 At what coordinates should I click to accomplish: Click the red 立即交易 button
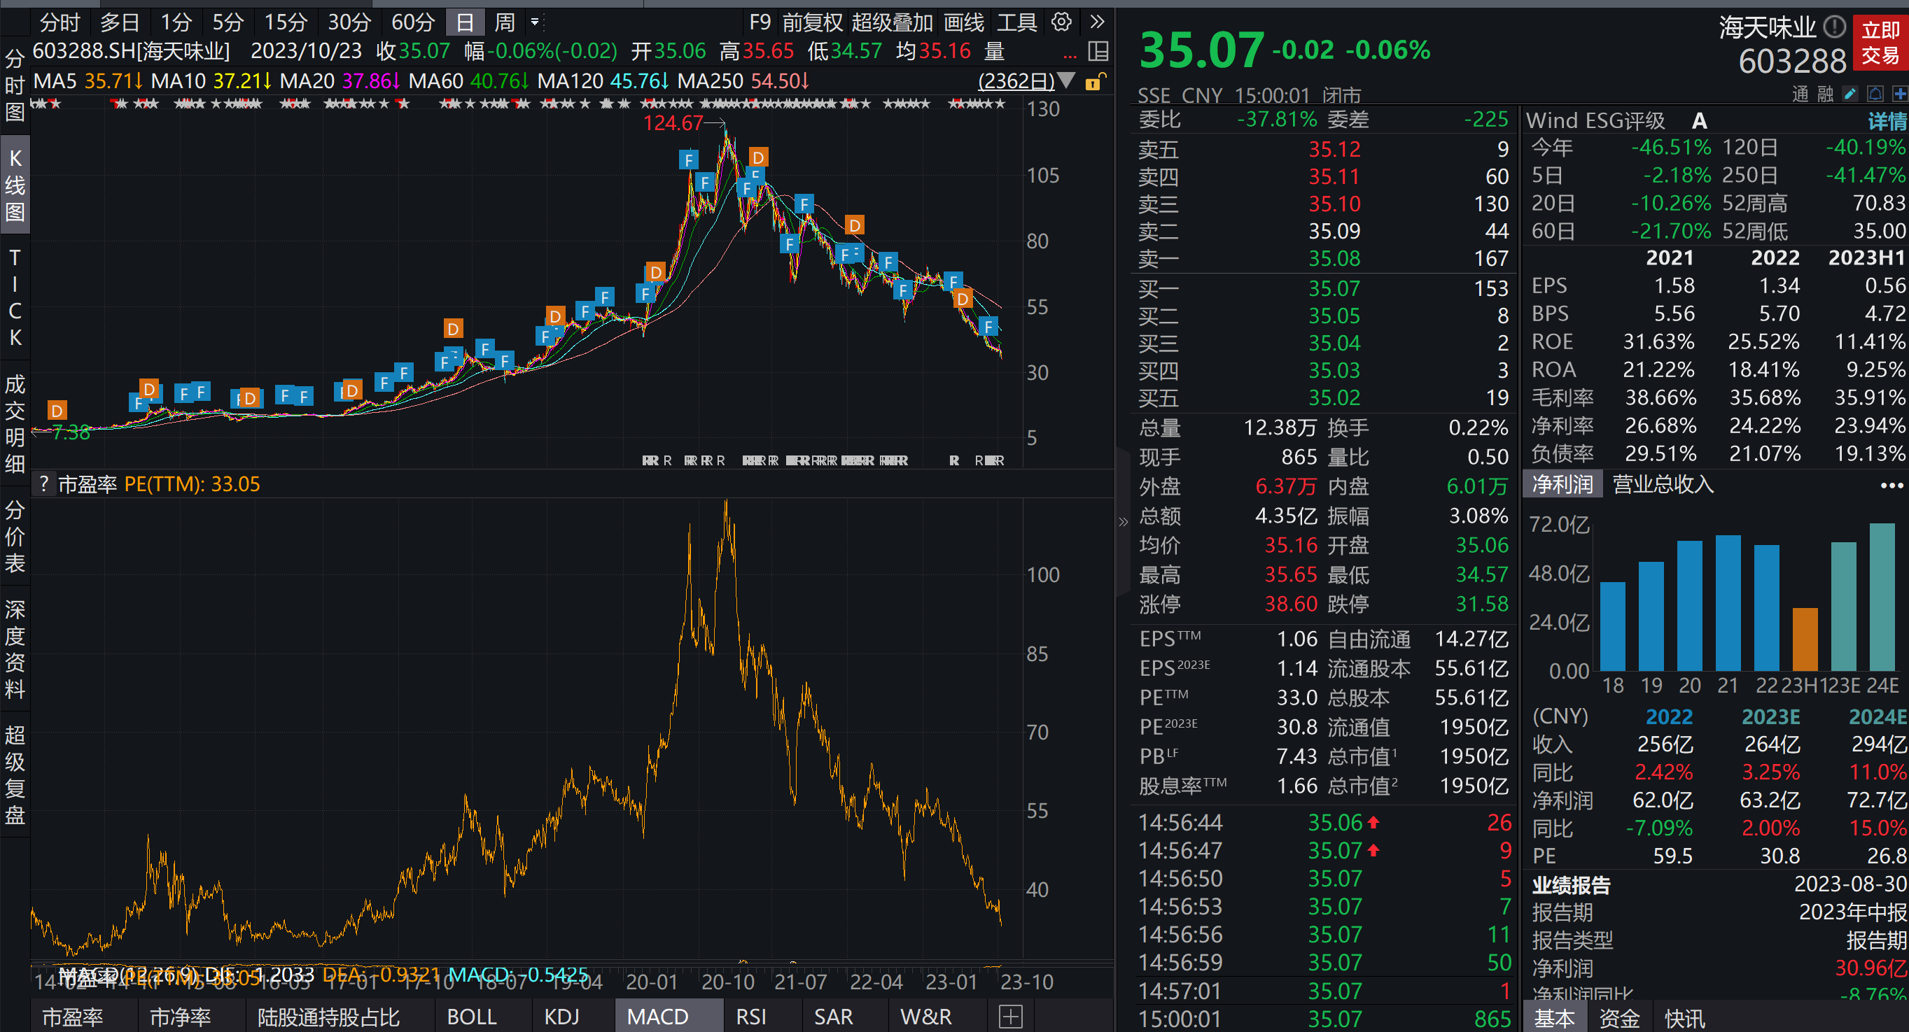point(1881,42)
